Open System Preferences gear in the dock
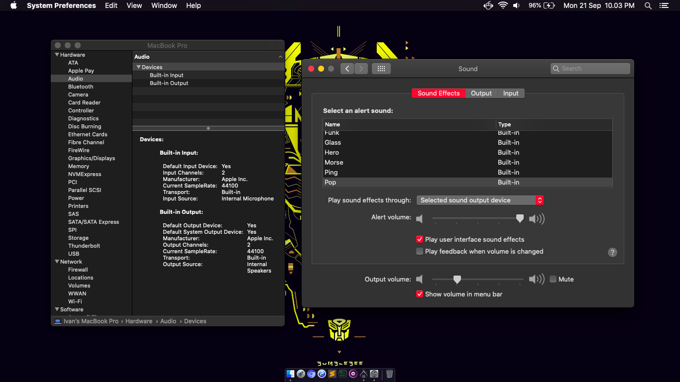Screen dimensions: 680x382 (374, 374)
